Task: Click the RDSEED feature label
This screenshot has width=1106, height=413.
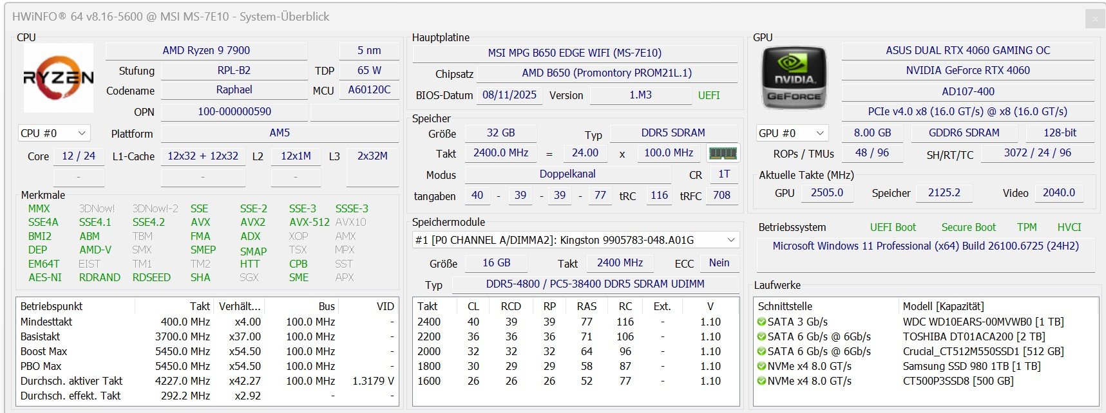Action: [151, 277]
